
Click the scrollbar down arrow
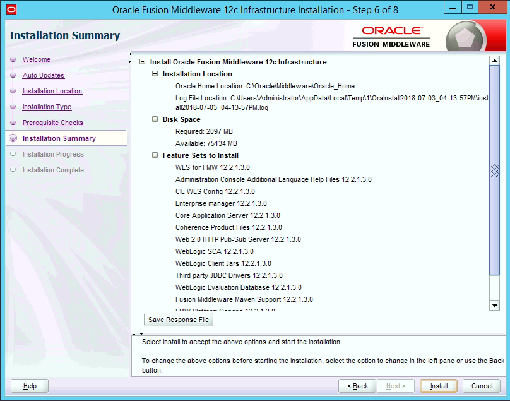click(x=494, y=305)
